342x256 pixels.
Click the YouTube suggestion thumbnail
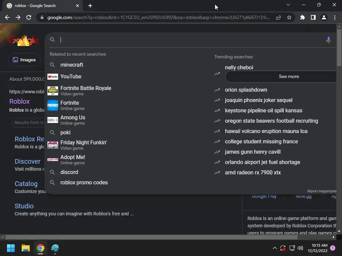click(53, 77)
